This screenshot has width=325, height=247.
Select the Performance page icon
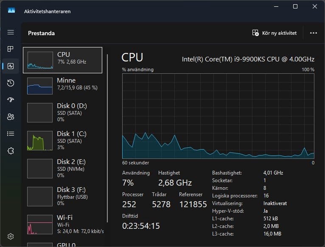[11, 66]
